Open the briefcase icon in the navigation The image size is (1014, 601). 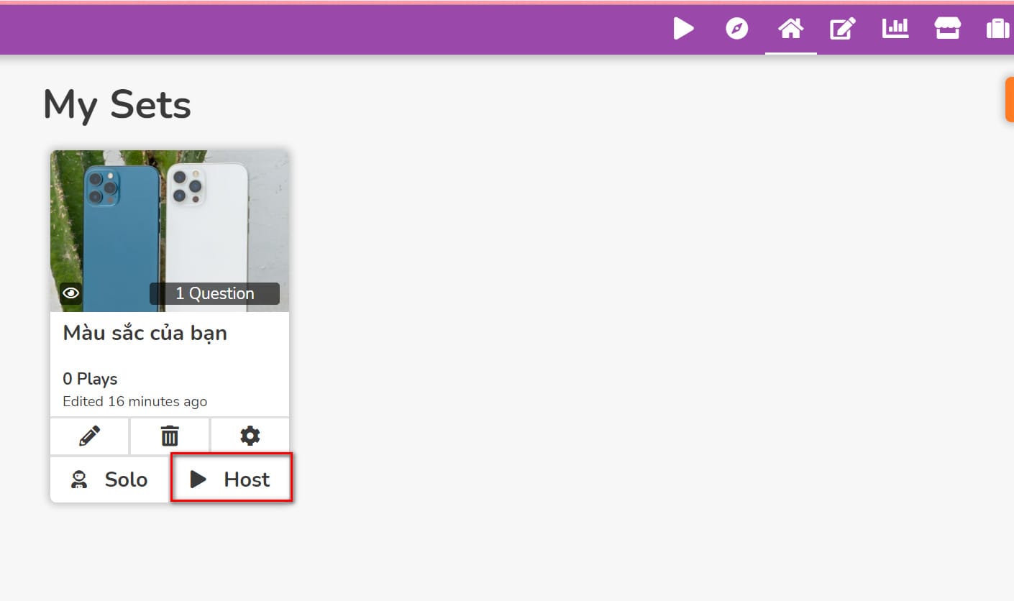point(998,29)
